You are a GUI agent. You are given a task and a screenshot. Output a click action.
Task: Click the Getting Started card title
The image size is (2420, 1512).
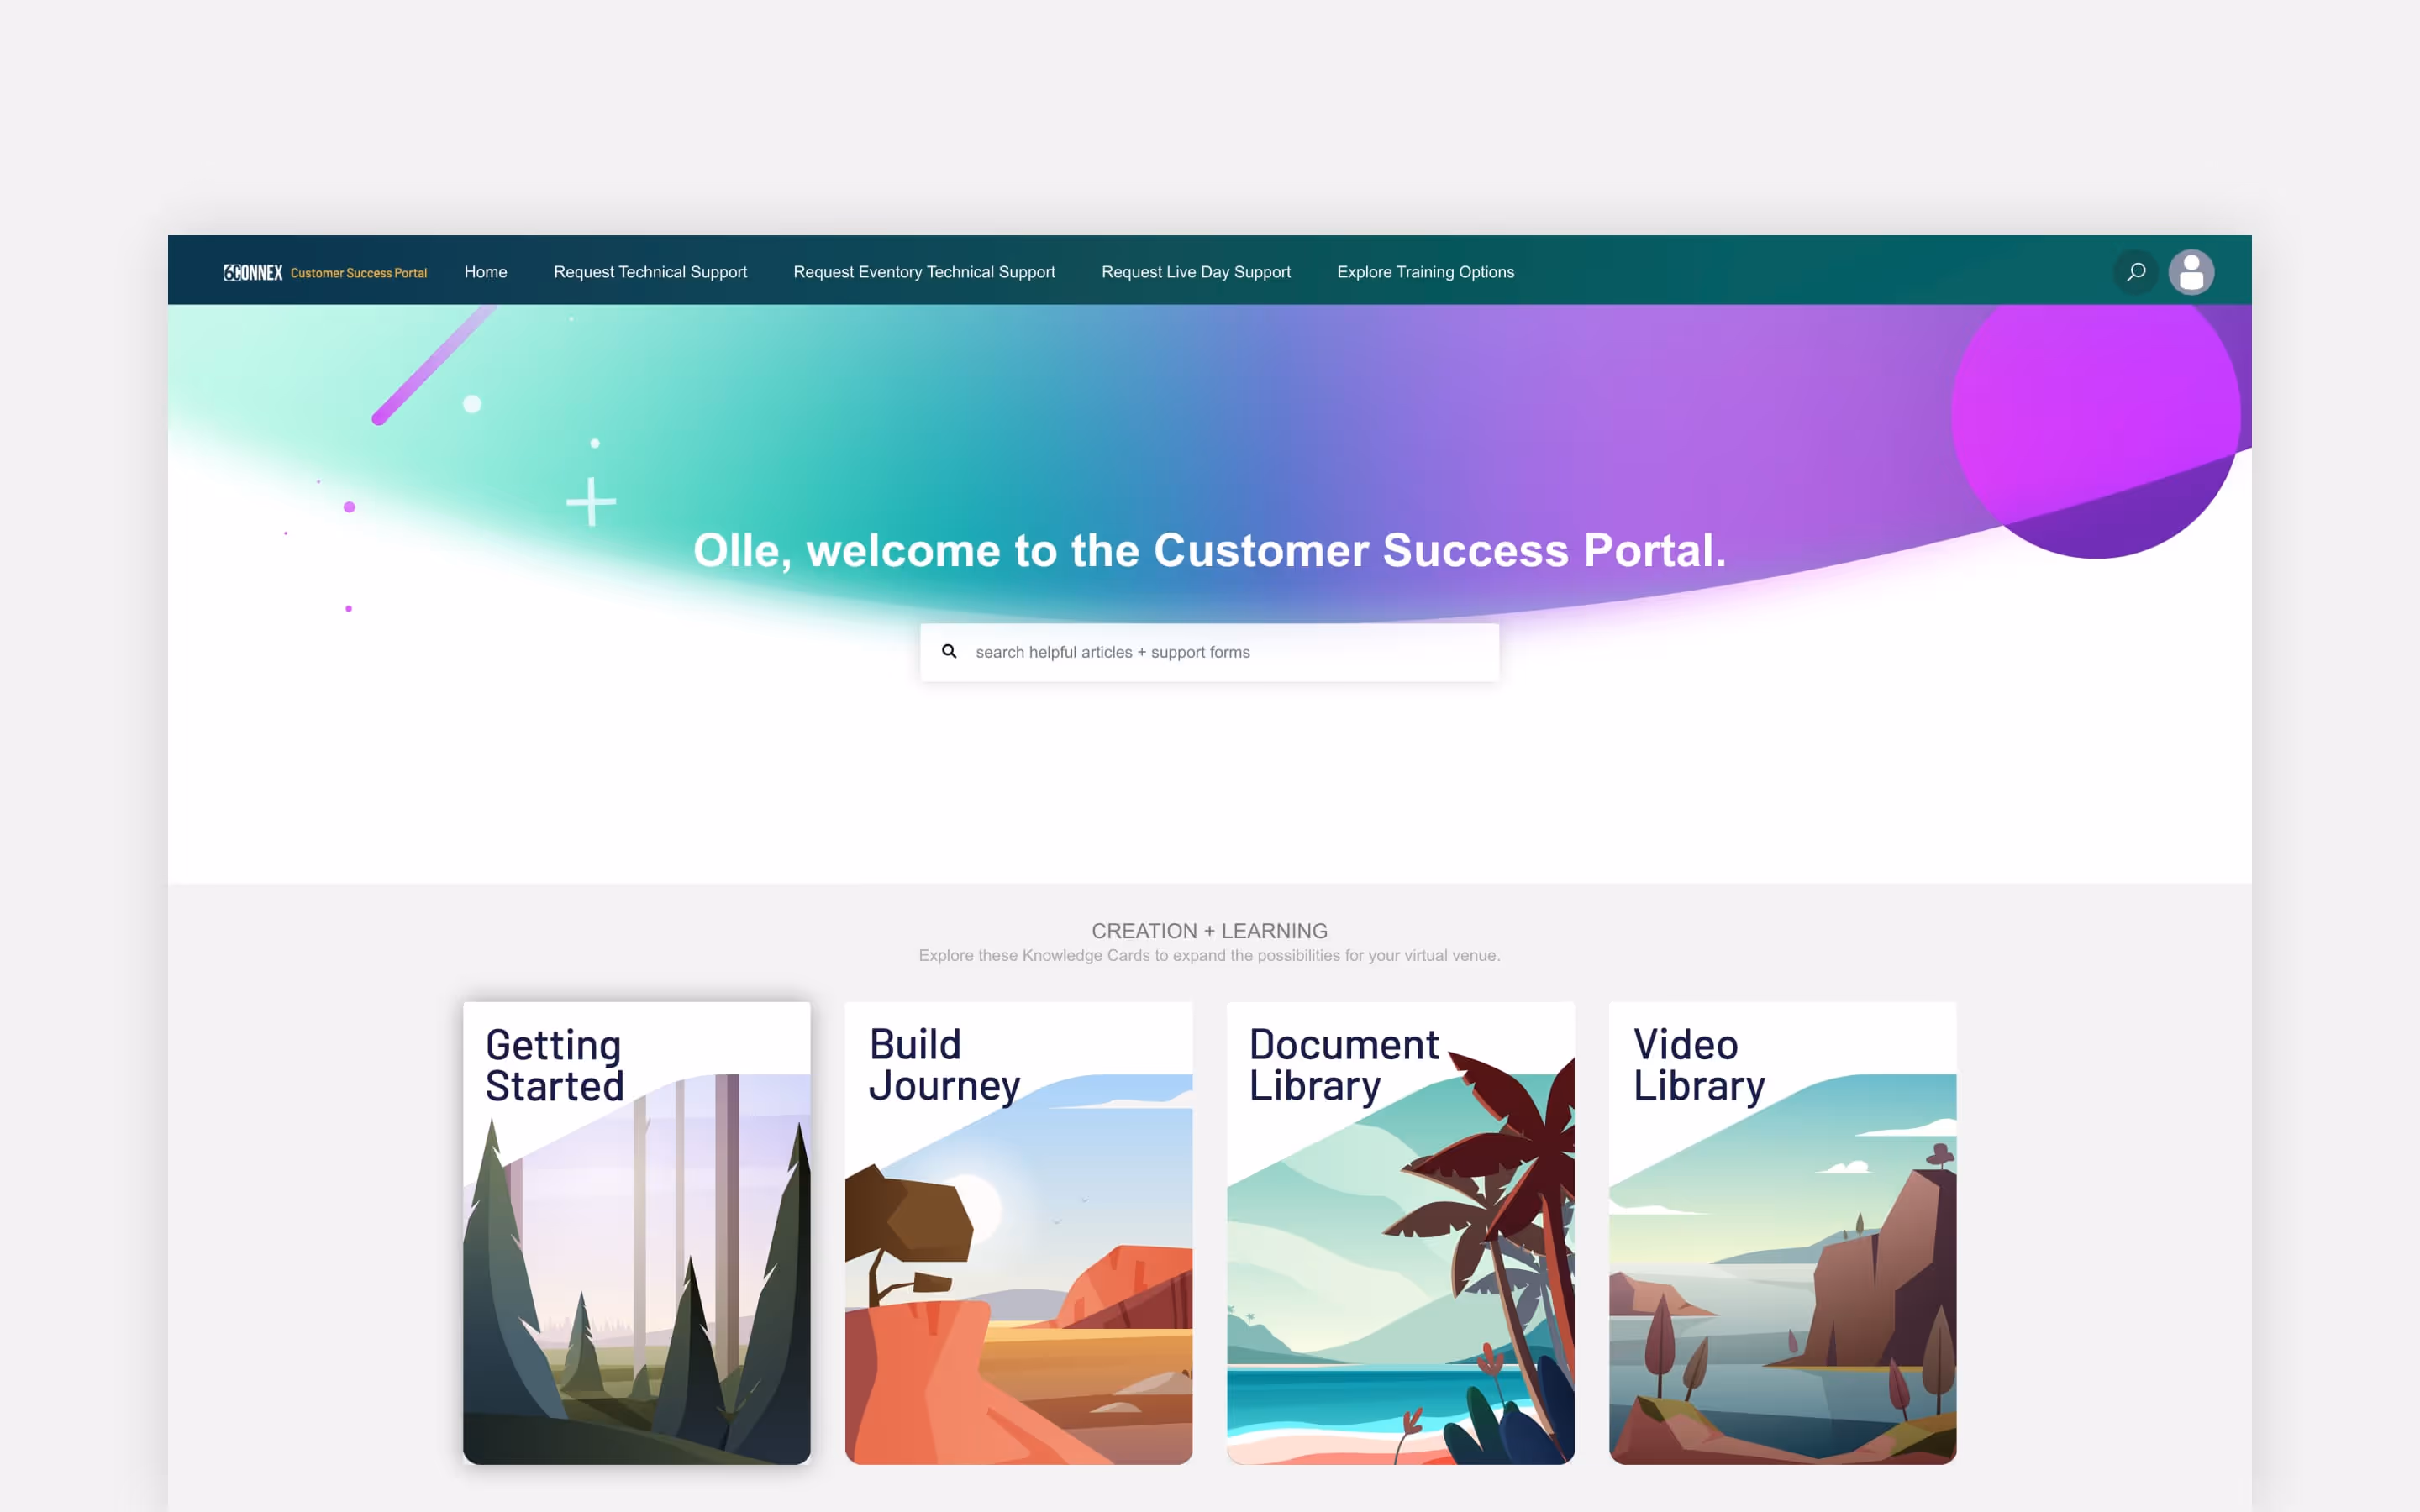pyautogui.click(x=555, y=1066)
